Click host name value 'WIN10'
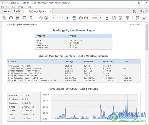The width and height of the screenshot is (149, 125). (73, 45)
